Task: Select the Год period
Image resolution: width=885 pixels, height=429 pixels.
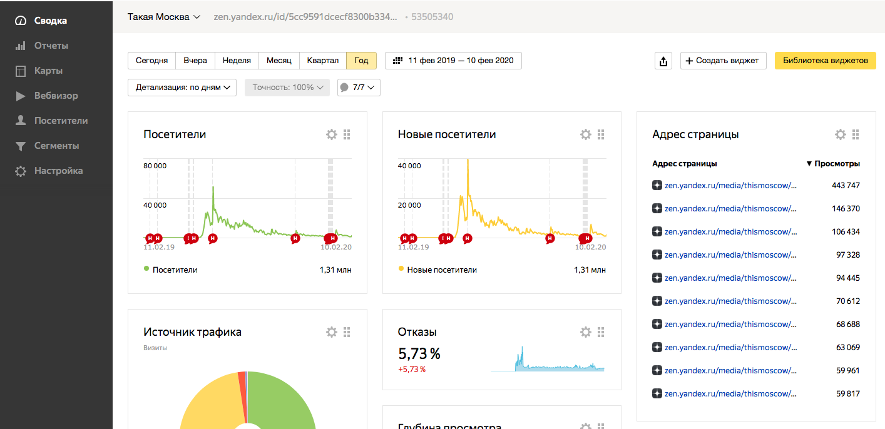Action: tap(361, 61)
